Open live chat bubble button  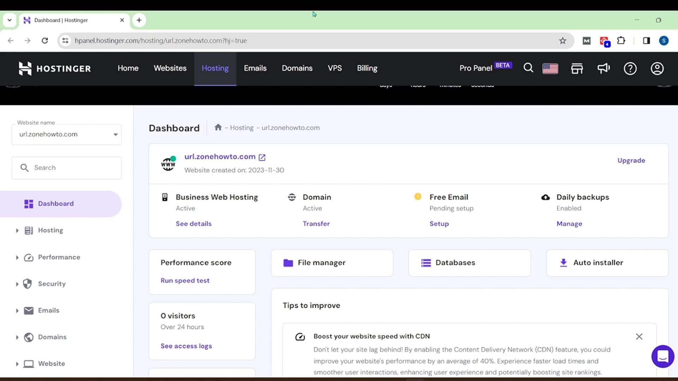(x=663, y=356)
